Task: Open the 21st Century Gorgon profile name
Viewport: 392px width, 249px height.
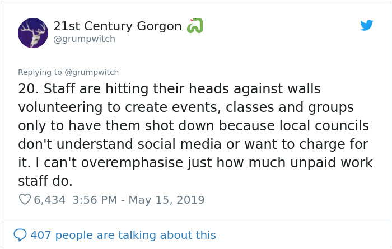Action: point(118,26)
